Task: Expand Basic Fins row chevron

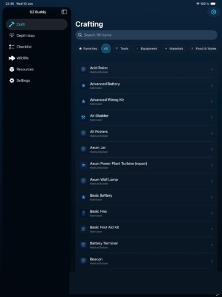Action: point(212,213)
